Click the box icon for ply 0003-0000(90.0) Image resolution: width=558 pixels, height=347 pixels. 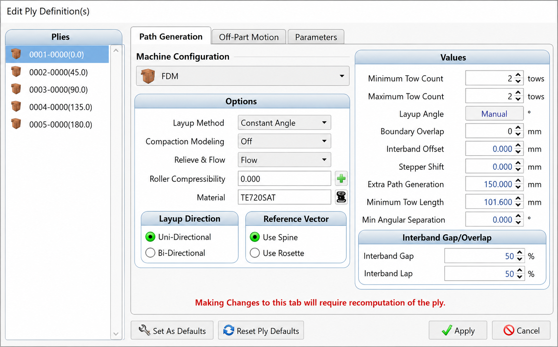pyautogui.click(x=16, y=89)
